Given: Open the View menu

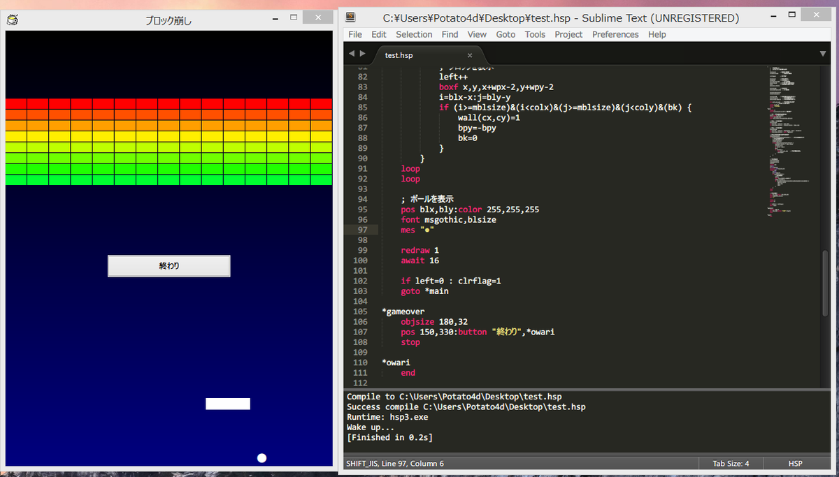Looking at the screenshot, I should [477, 34].
